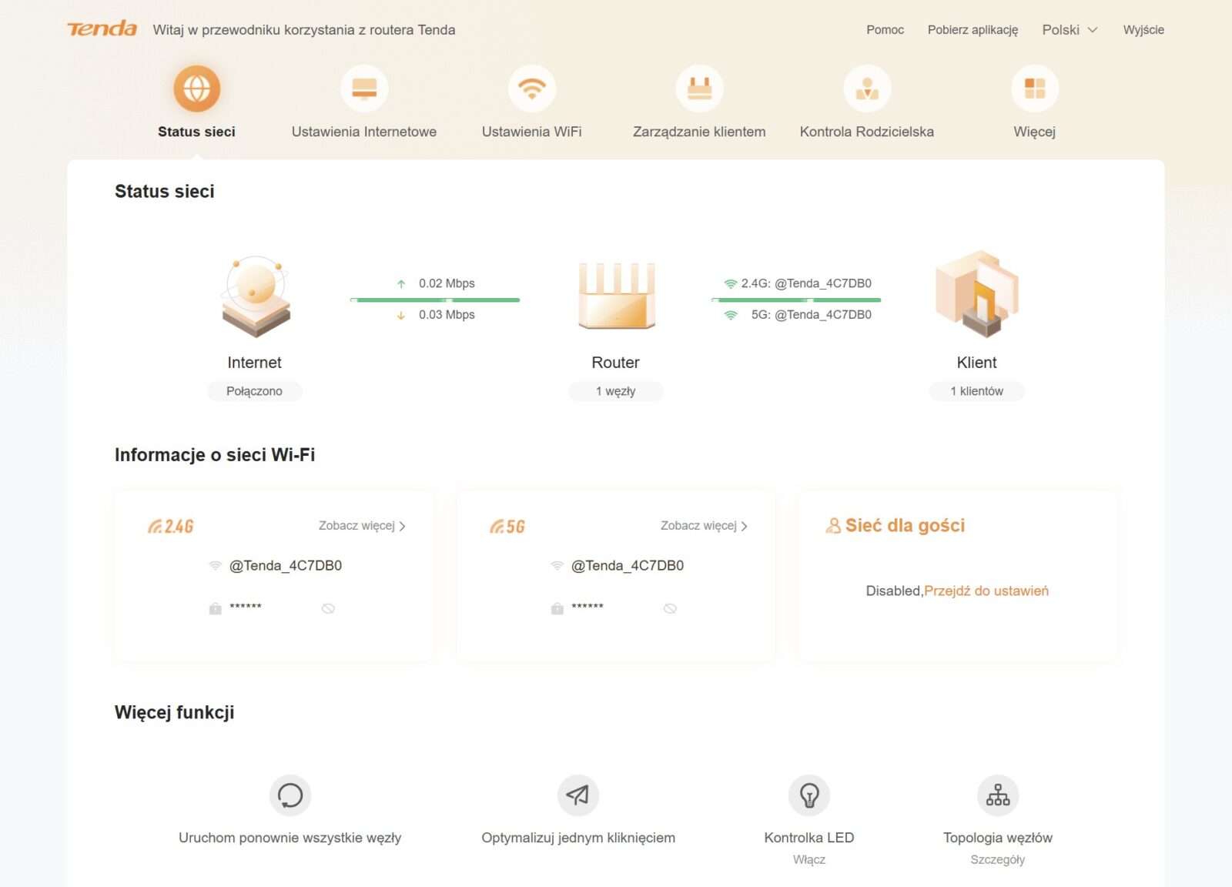Image resolution: width=1232 pixels, height=887 pixels.
Task: Click the one-click optimize paper plane icon
Action: tap(577, 795)
